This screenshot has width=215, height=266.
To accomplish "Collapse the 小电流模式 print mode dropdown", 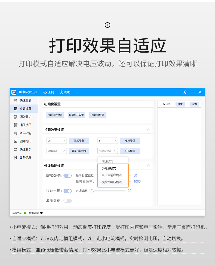I will [x=107, y=151].
